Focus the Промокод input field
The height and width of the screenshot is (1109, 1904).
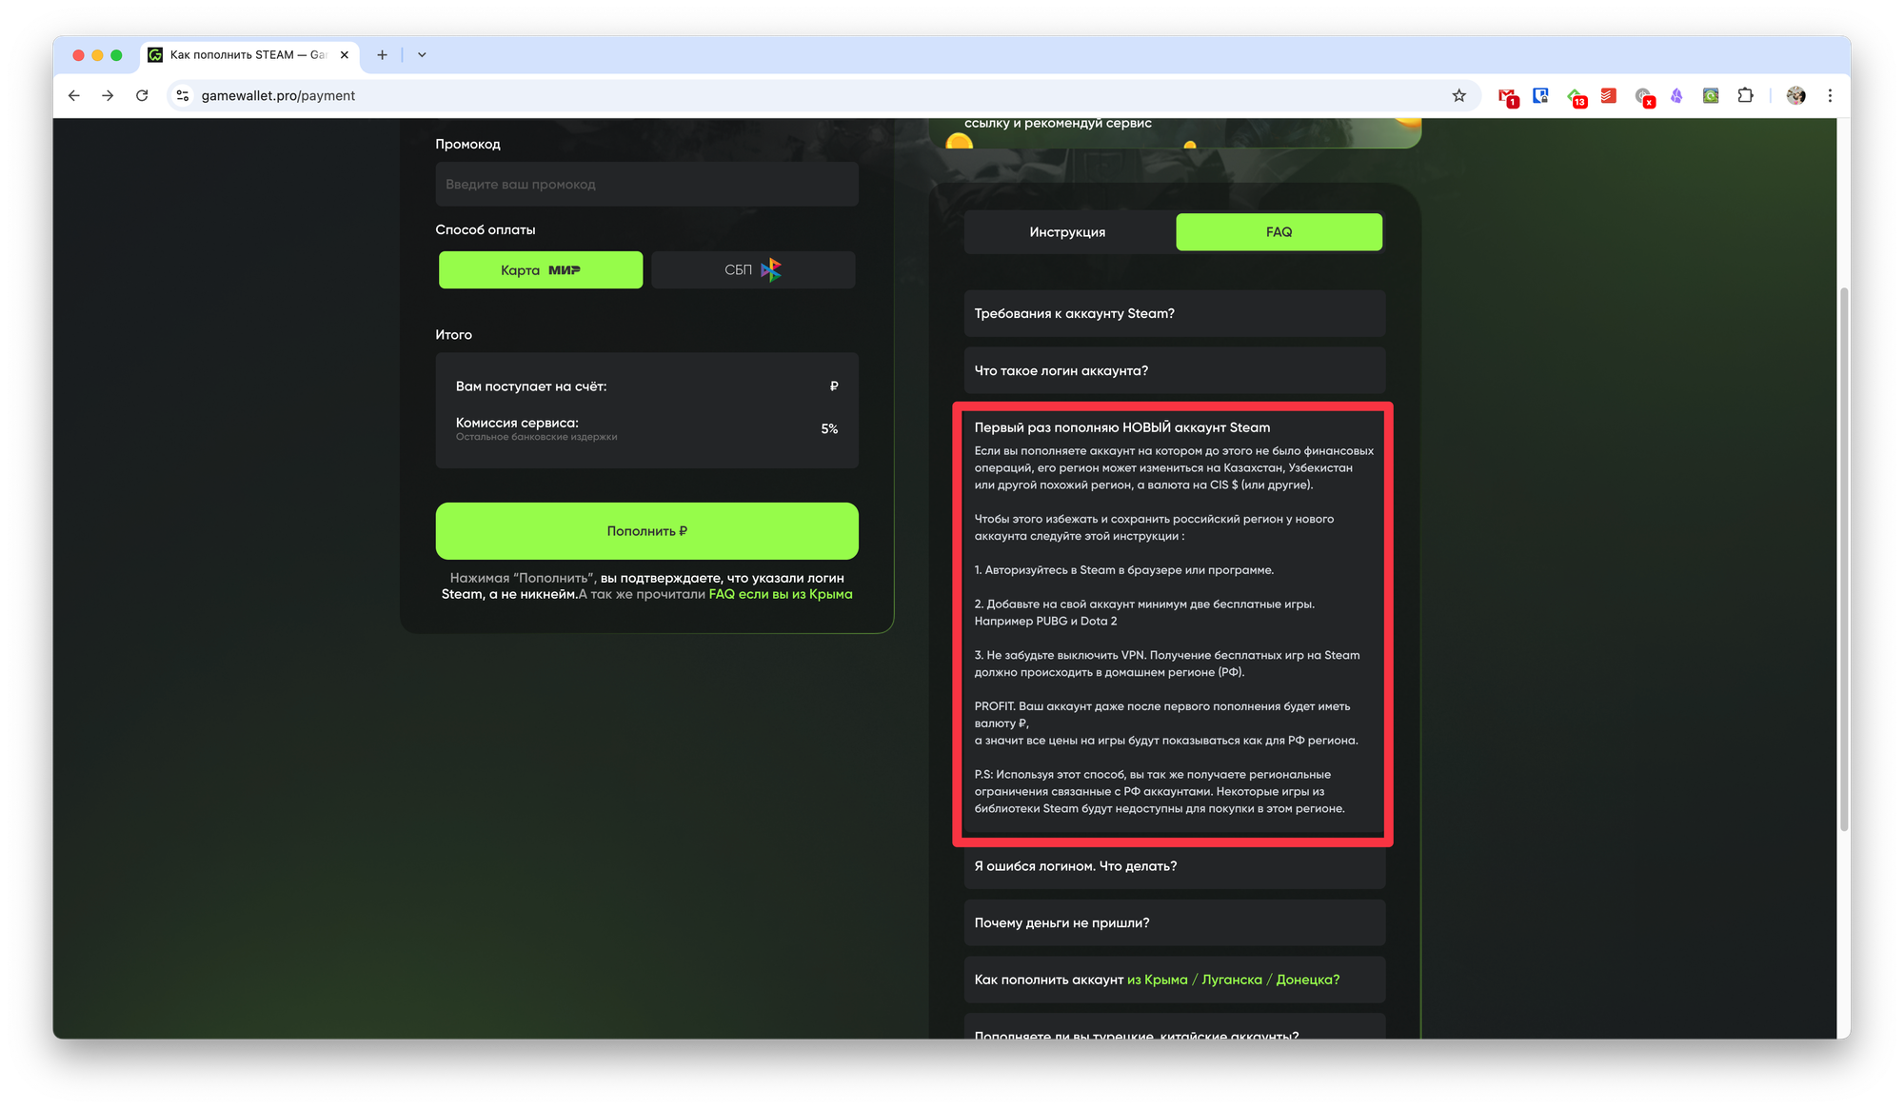647,184
